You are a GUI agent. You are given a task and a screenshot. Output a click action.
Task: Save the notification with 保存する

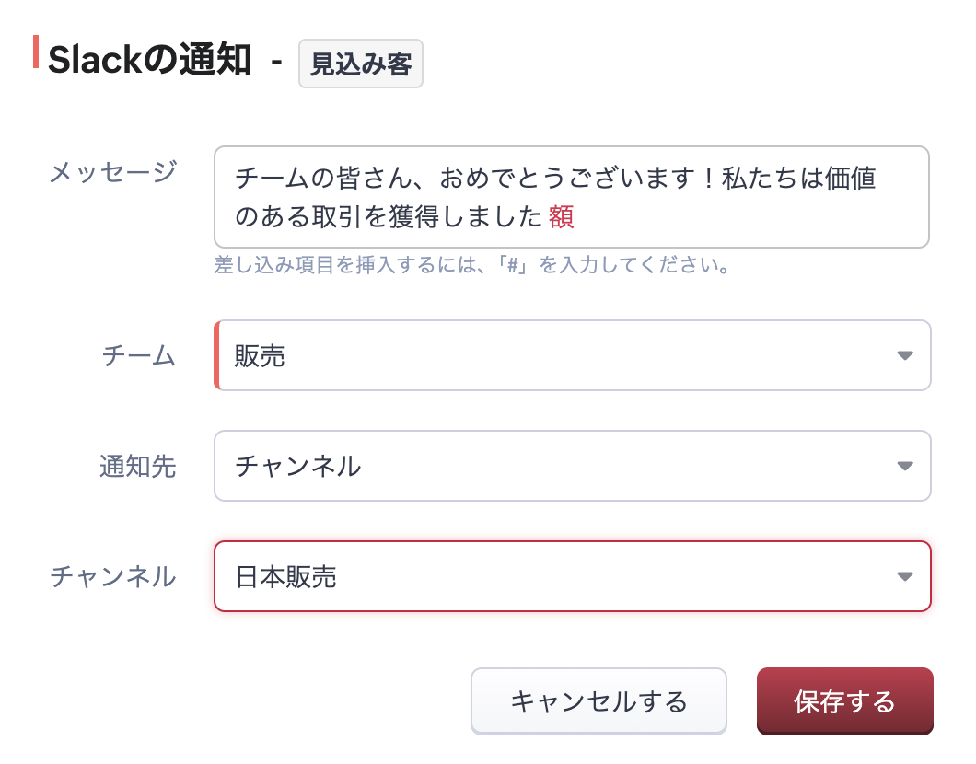(844, 701)
